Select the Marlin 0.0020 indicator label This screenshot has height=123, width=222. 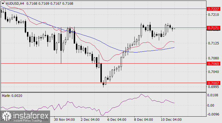[12, 96]
